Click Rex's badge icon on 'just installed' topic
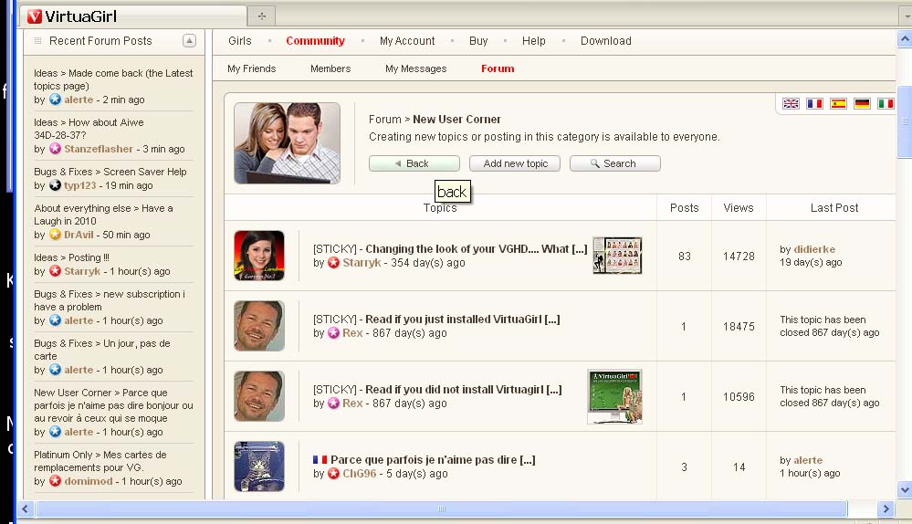The image size is (912, 524). click(x=333, y=333)
